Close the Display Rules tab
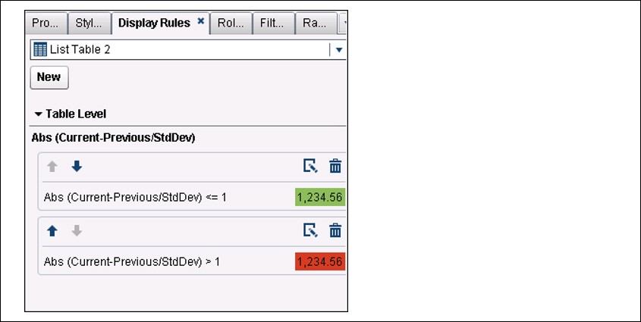 200,22
